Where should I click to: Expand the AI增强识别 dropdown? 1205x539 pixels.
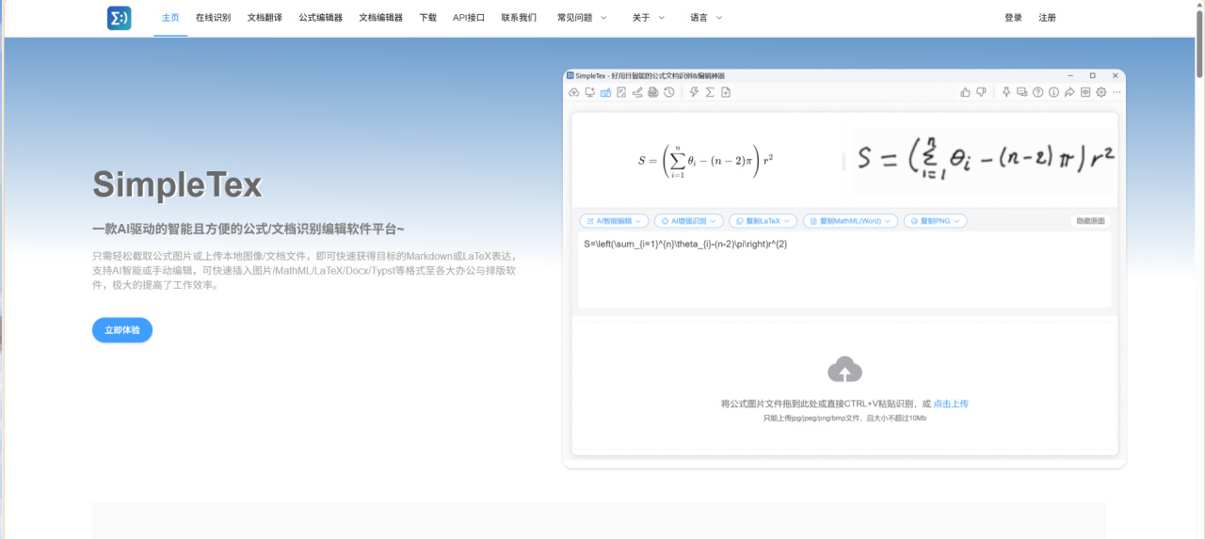tap(688, 221)
